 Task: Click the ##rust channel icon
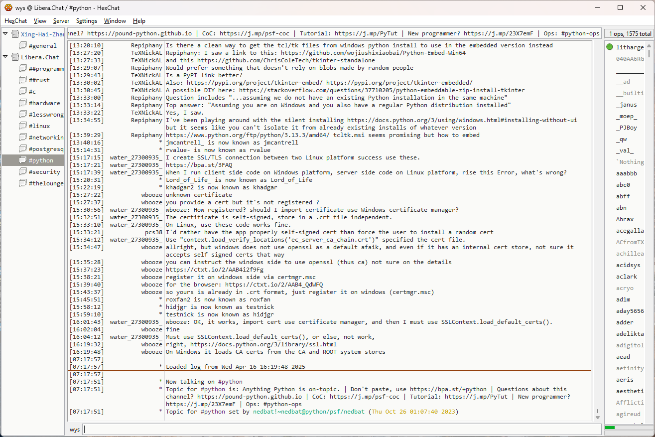pyautogui.click(x=23, y=80)
